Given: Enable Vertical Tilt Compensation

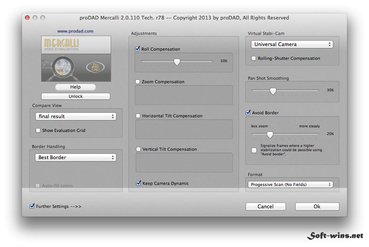Looking at the screenshot, I should pos(138,149).
